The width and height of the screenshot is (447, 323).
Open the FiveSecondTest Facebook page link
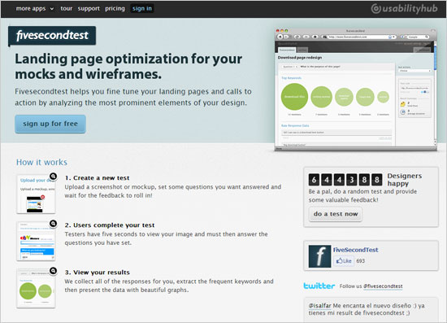click(x=355, y=250)
